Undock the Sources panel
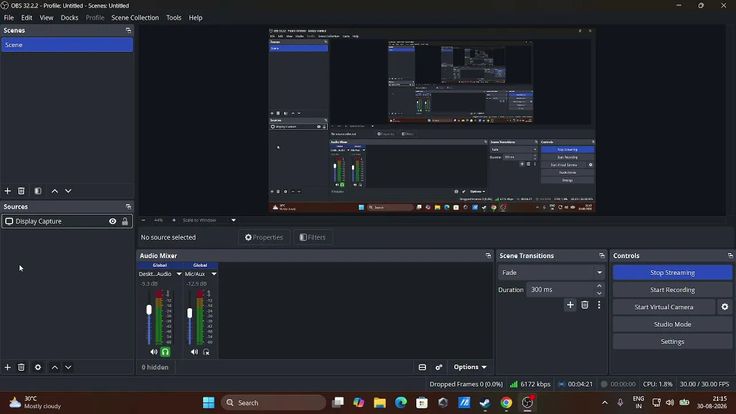The width and height of the screenshot is (736, 414). coord(128,207)
